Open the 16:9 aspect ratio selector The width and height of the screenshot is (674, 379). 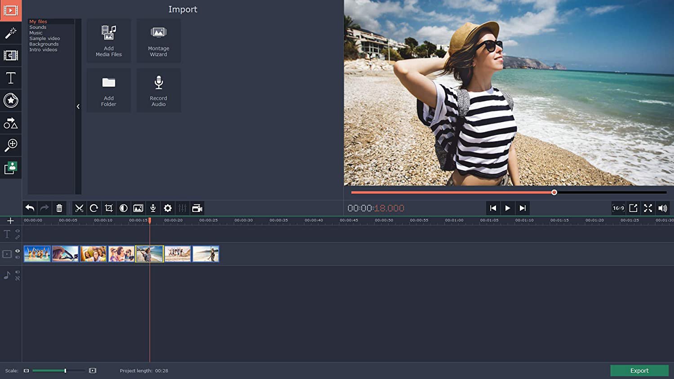618,208
